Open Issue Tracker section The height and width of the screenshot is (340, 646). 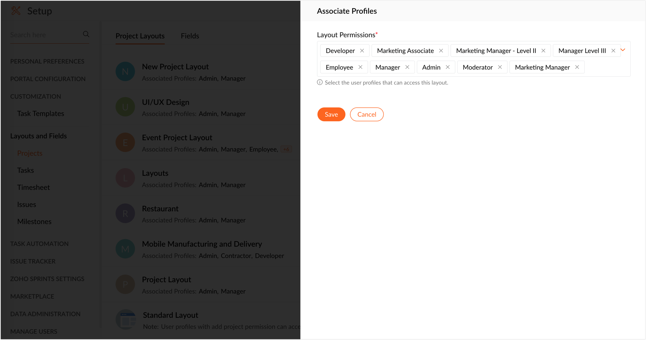click(33, 261)
